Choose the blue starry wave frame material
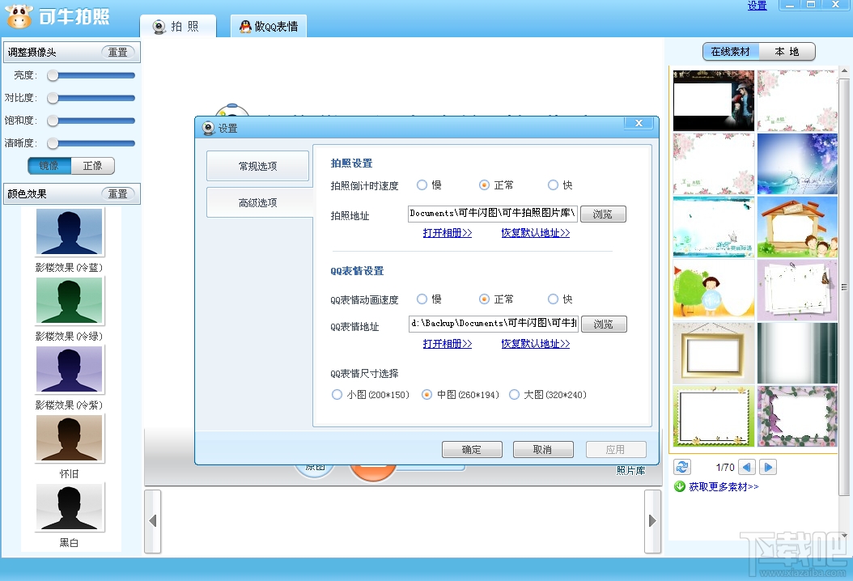Image resolution: width=853 pixels, height=581 pixels. tap(797, 163)
